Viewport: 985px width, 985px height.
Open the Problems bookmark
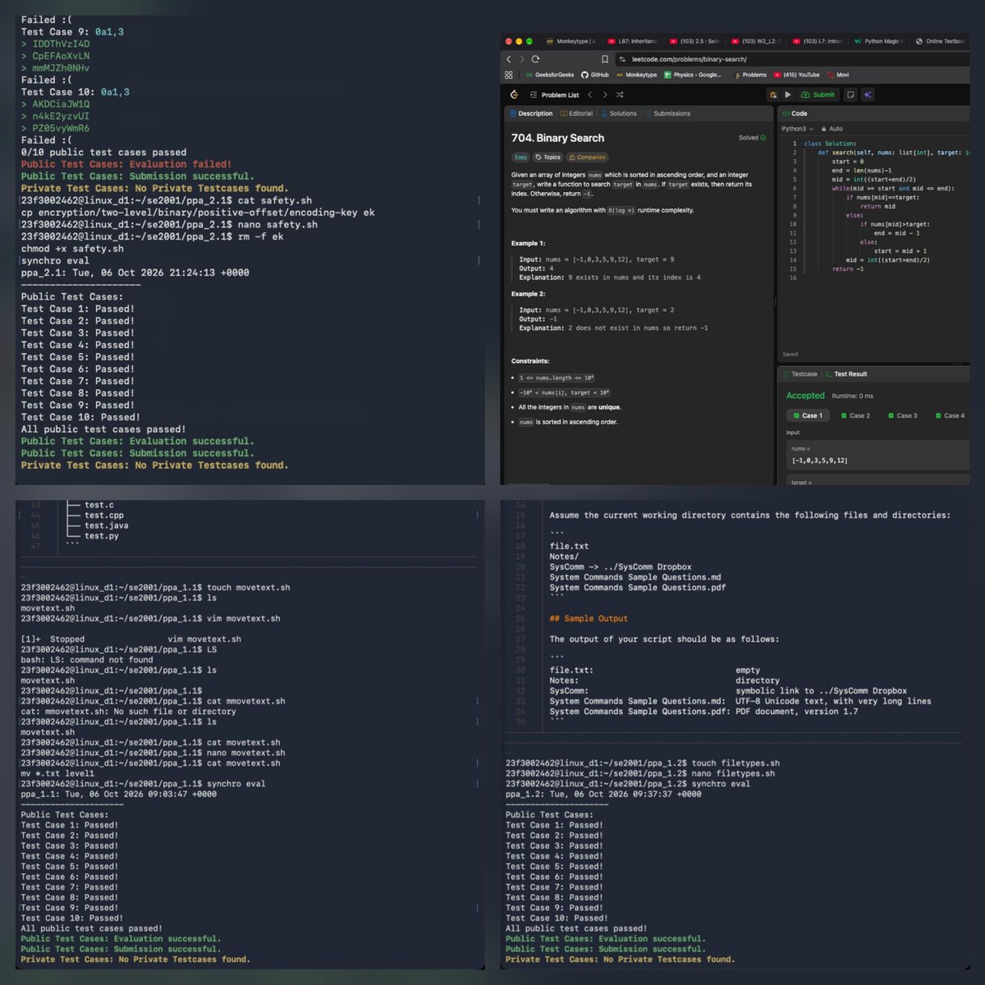click(750, 75)
